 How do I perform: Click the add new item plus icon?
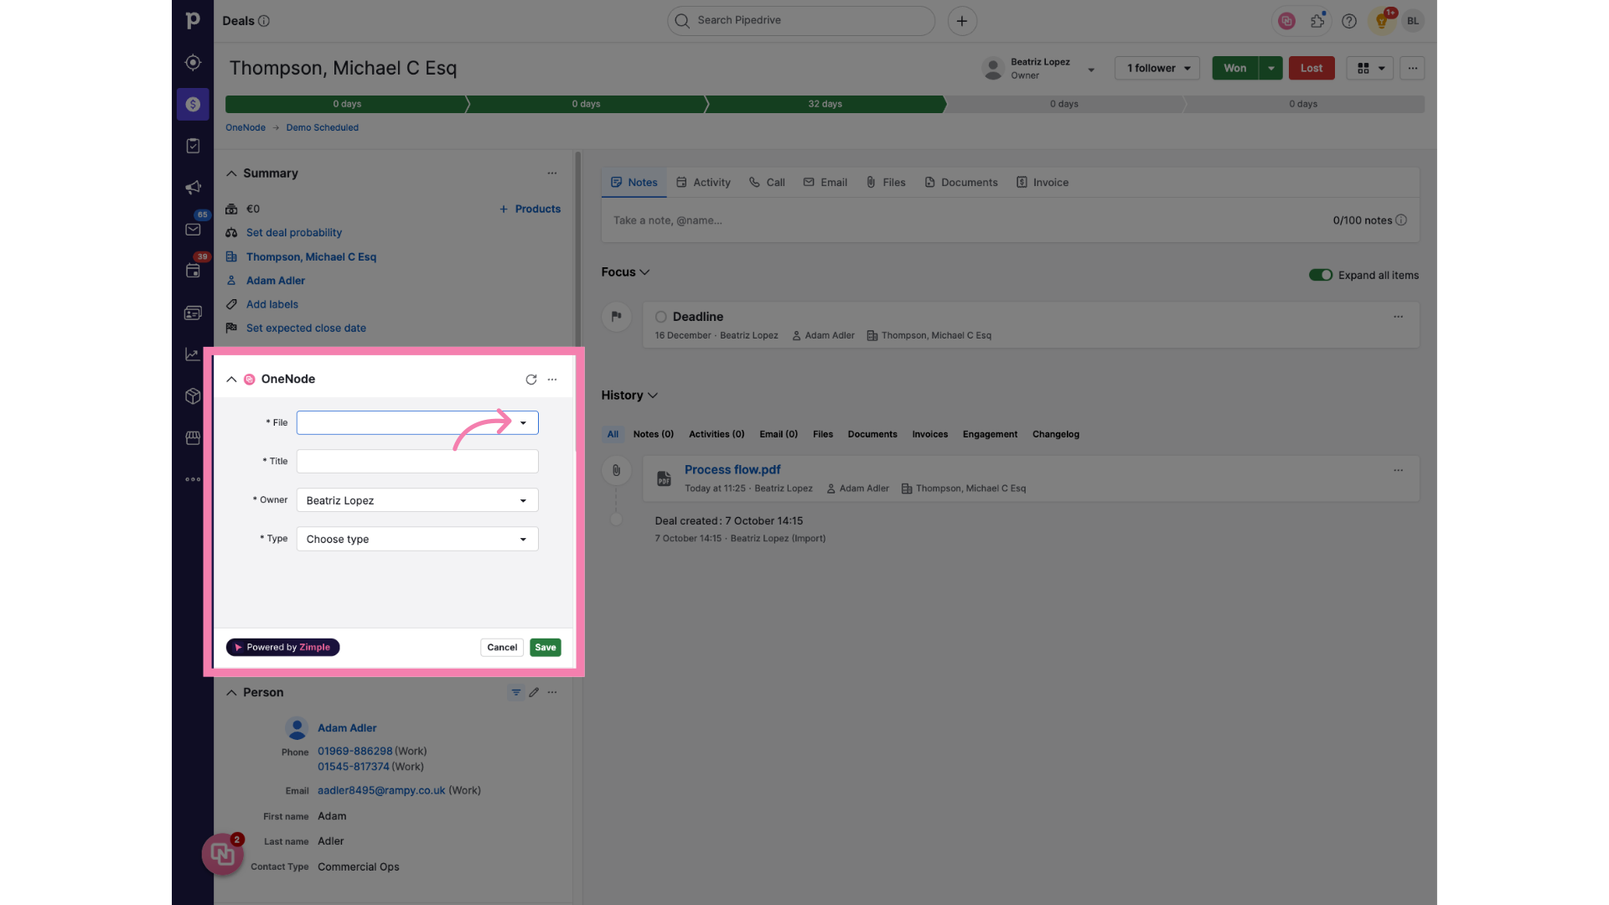(x=961, y=21)
